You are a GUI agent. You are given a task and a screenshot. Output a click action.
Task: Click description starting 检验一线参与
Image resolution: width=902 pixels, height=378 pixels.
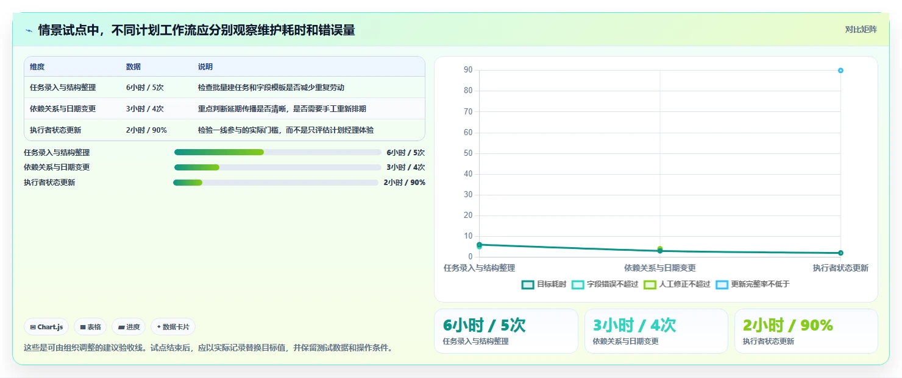[x=286, y=130]
